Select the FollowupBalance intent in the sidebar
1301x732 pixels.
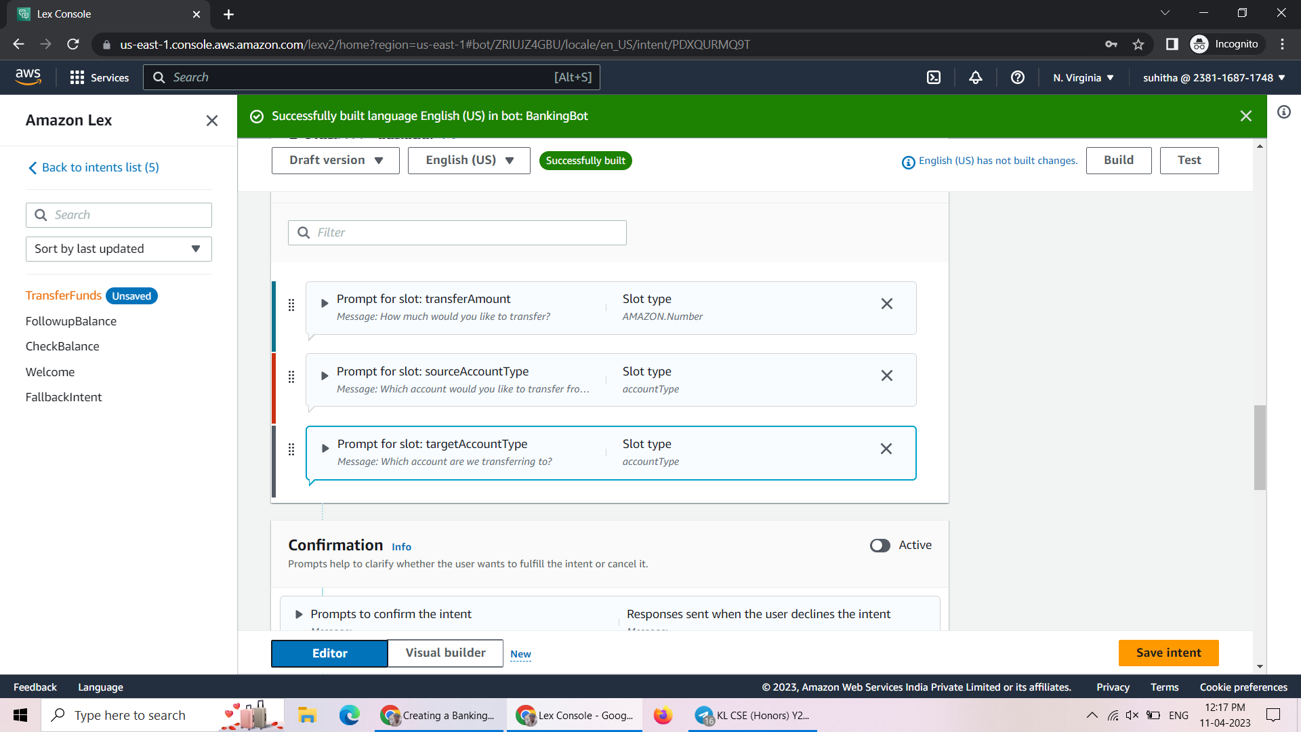(70, 321)
